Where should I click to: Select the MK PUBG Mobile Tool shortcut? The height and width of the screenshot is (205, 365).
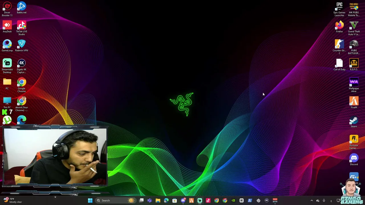point(354,9)
